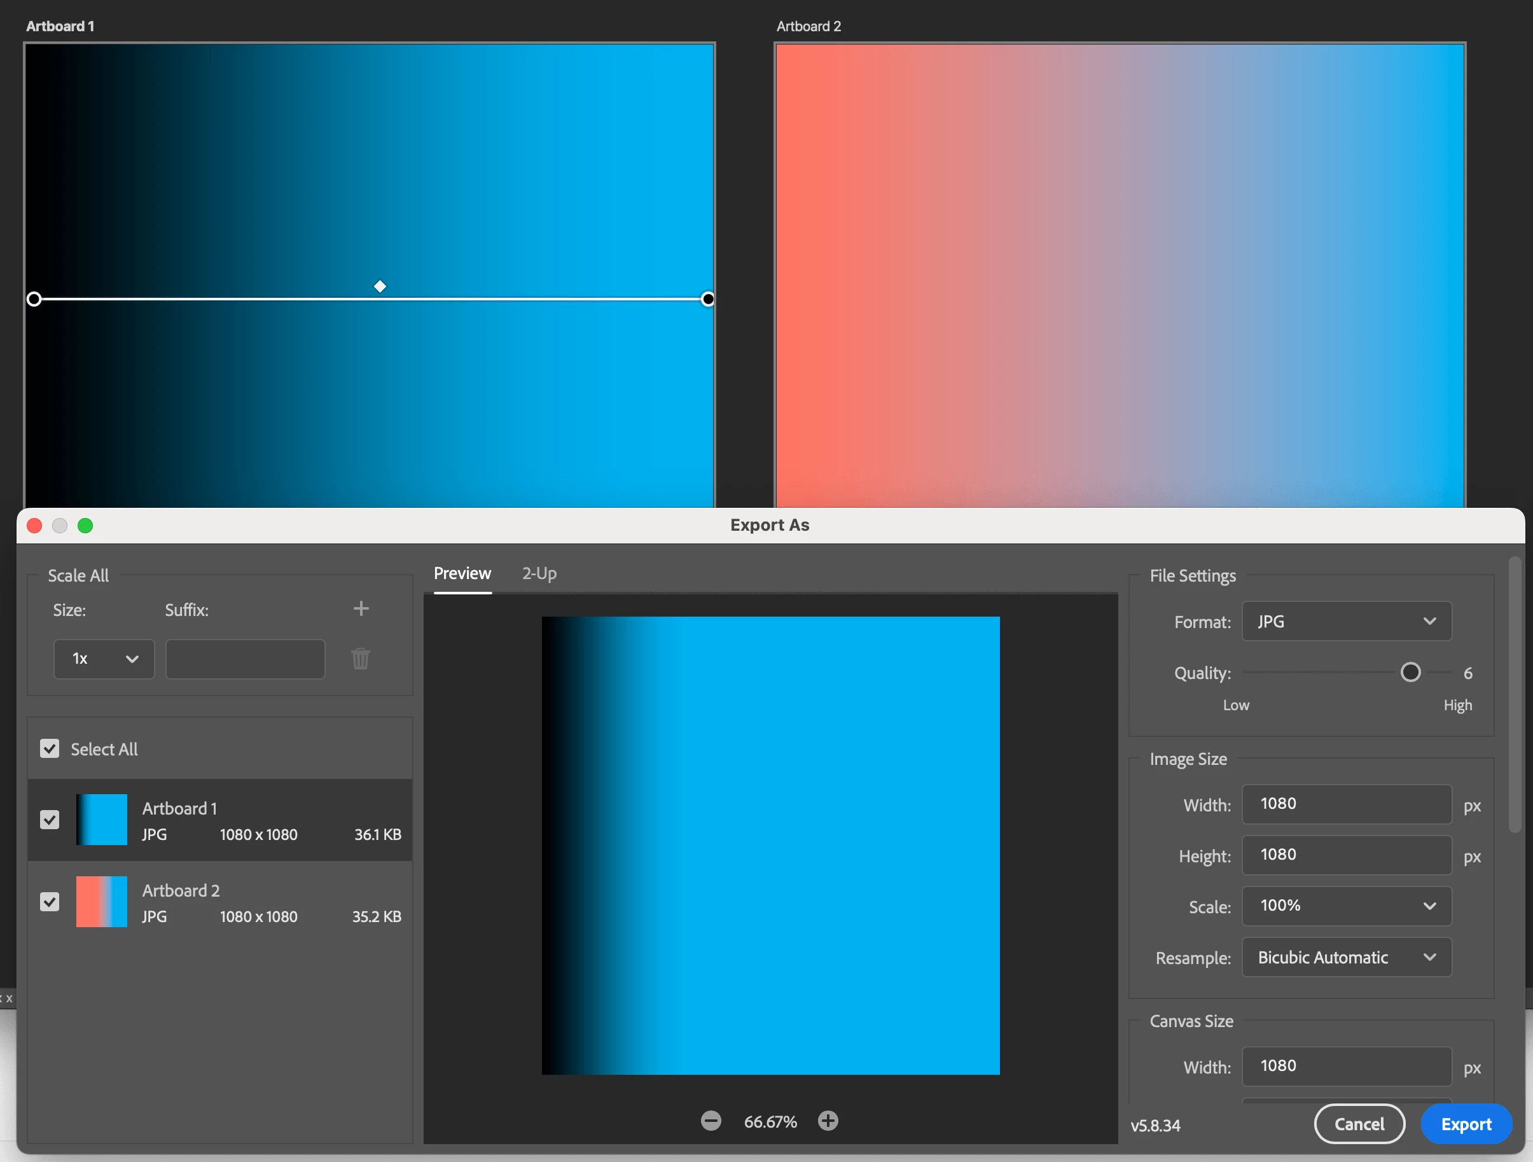Select the Artboard 2 thumbnail
The height and width of the screenshot is (1162, 1533).
[x=102, y=902]
